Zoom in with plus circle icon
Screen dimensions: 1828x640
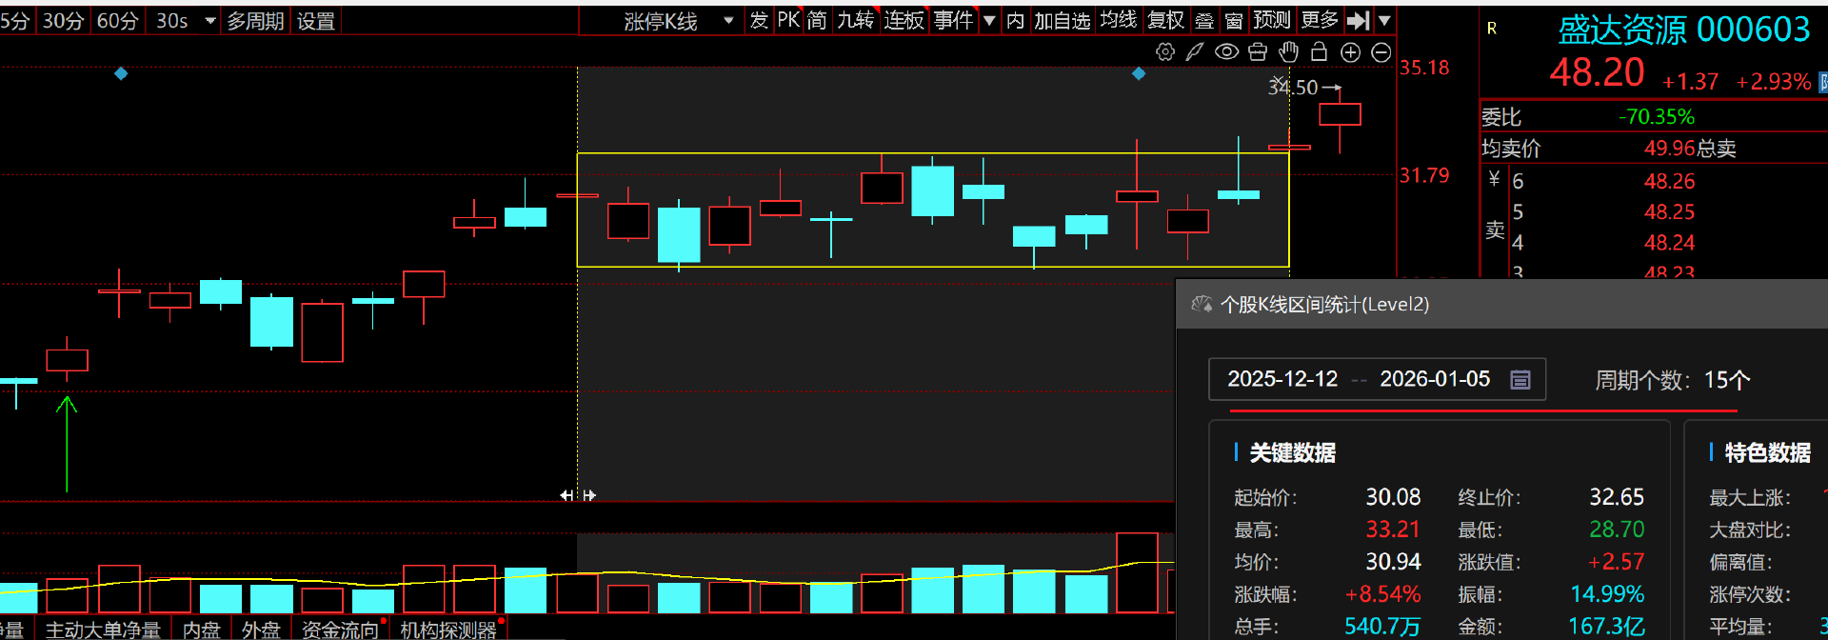pyautogui.click(x=1350, y=52)
